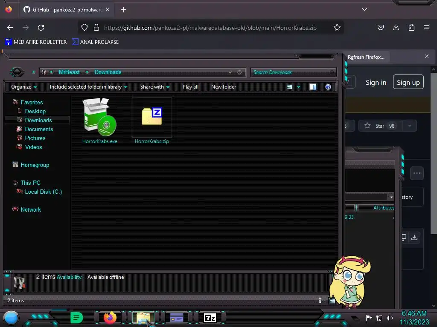Screen dimensions: 437x327
Task: Refresh the Downloads folder view
Action: 239,72
